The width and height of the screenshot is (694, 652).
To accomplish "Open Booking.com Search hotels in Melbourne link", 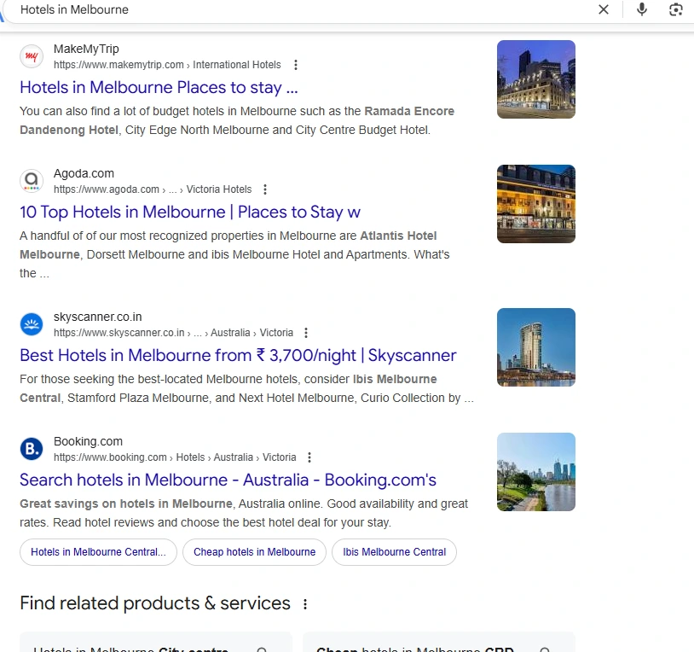I will point(228,480).
